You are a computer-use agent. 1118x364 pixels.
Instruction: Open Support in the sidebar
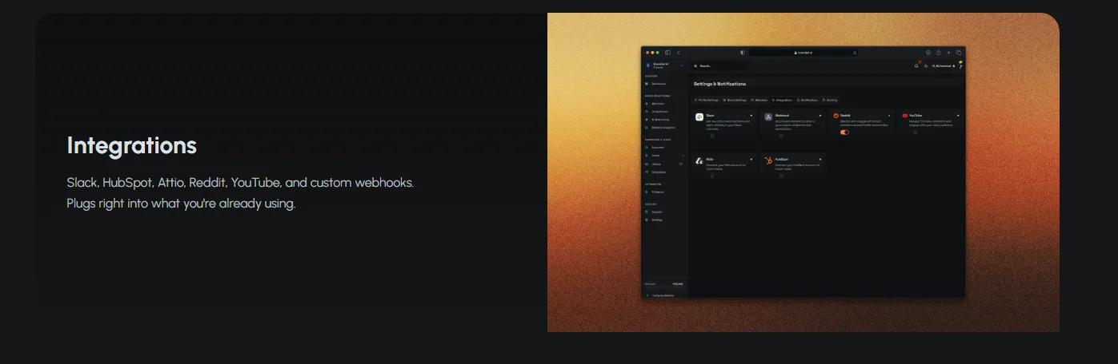point(655,212)
